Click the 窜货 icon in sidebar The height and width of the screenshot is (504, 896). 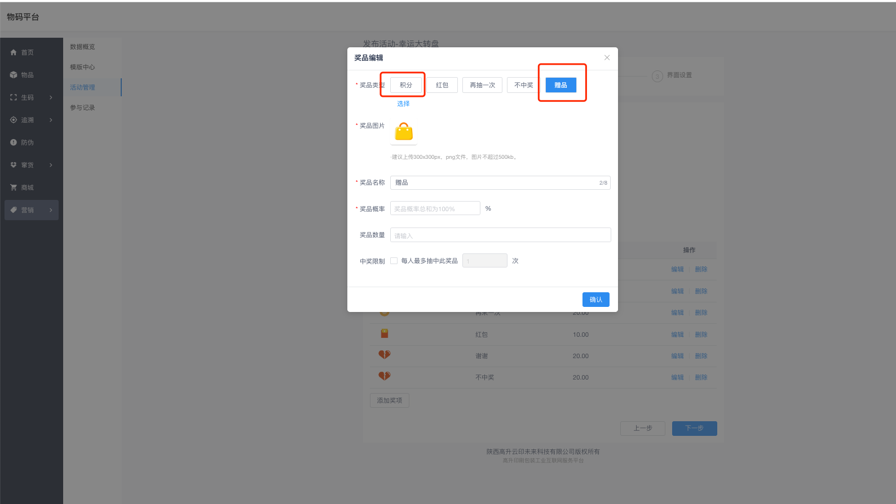pyautogui.click(x=14, y=165)
